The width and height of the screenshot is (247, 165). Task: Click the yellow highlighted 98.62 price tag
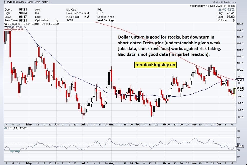(240, 88)
